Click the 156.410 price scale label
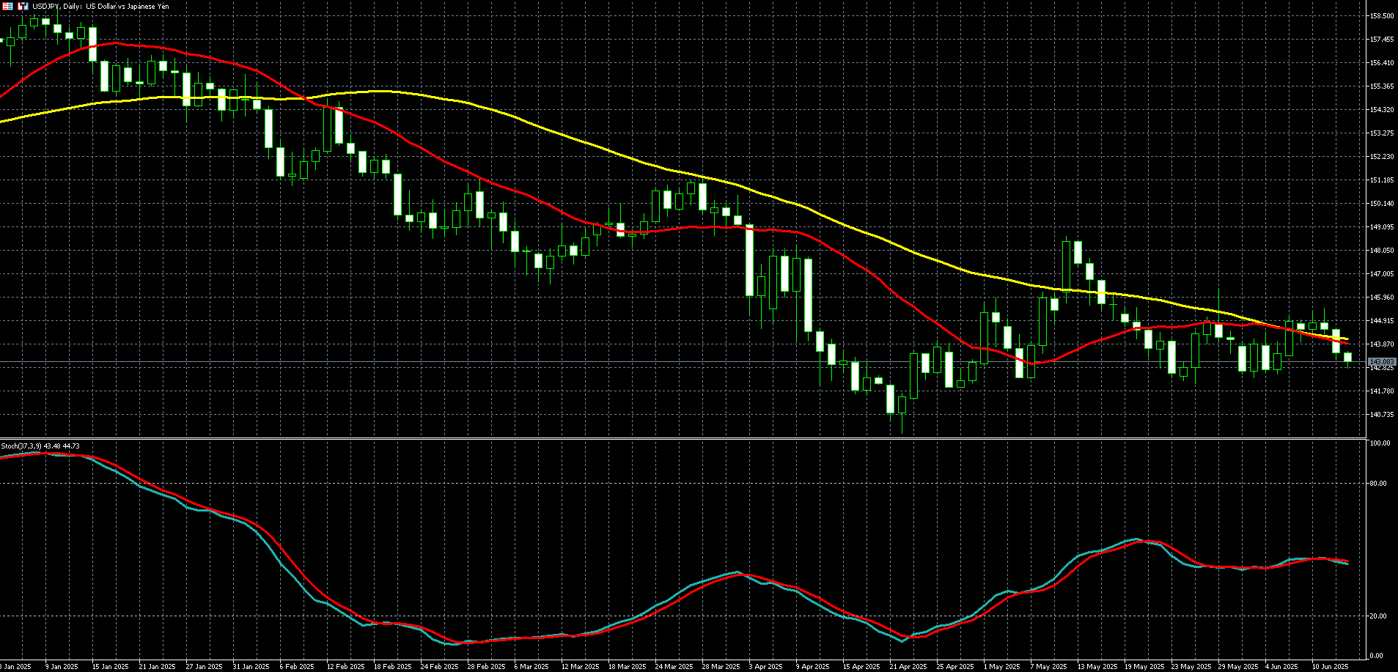 click(1382, 62)
